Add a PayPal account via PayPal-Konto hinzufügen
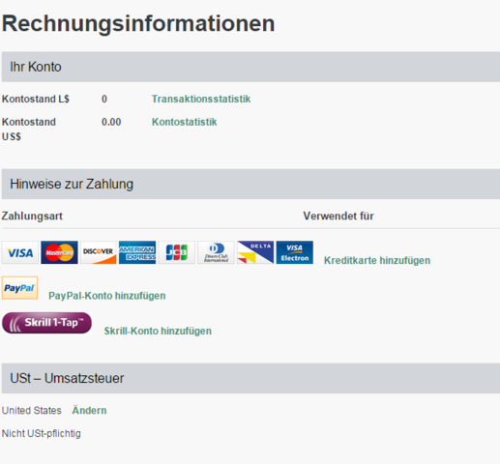This screenshot has width=500, height=464. tap(107, 296)
